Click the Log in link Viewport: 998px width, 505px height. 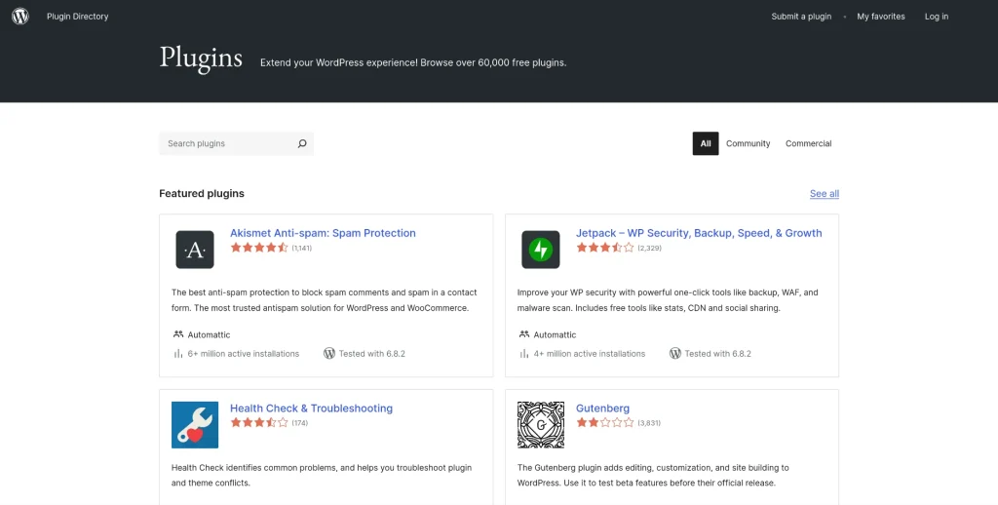coord(937,17)
